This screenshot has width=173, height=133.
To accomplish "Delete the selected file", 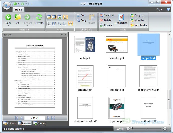I will (106, 20).
